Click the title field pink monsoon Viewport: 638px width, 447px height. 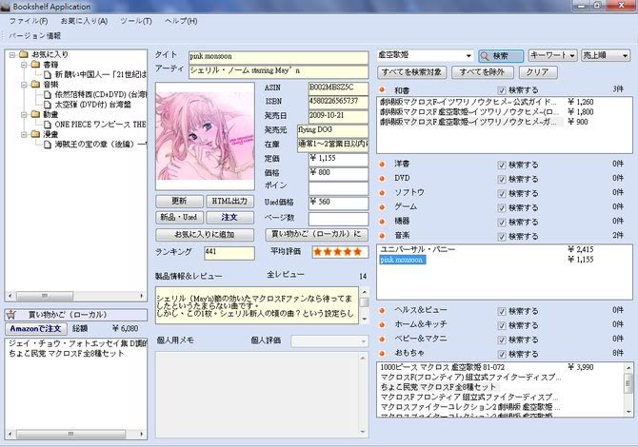[x=278, y=57]
